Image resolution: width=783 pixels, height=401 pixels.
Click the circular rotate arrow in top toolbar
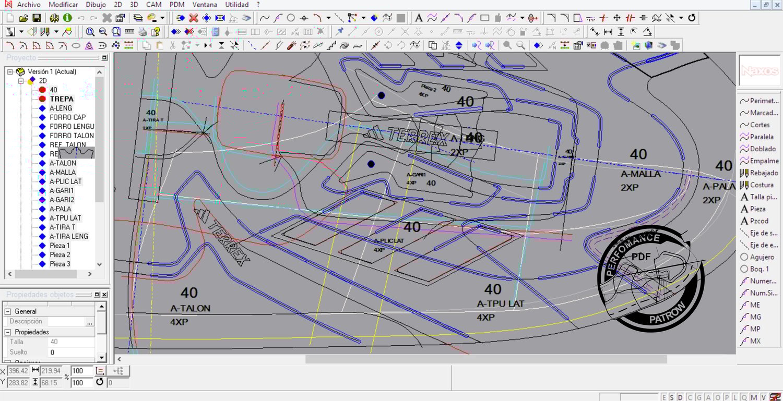click(692, 18)
